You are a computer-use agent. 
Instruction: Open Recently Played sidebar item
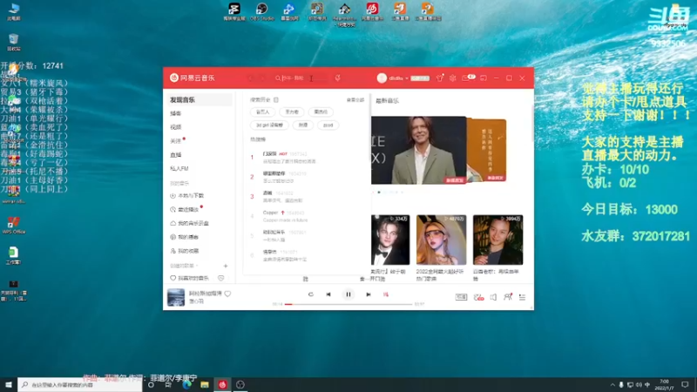[x=199, y=209]
